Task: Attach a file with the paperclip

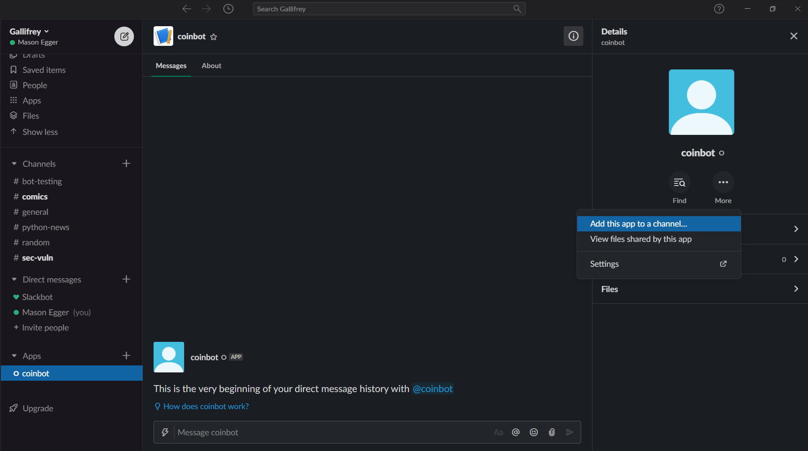Action: 552,432
